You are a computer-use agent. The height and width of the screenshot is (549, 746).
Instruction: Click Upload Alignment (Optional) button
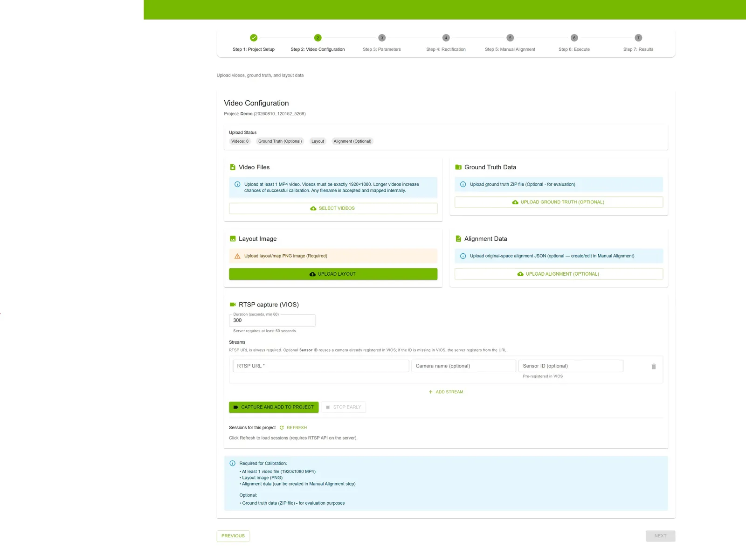[x=559, y=274]
